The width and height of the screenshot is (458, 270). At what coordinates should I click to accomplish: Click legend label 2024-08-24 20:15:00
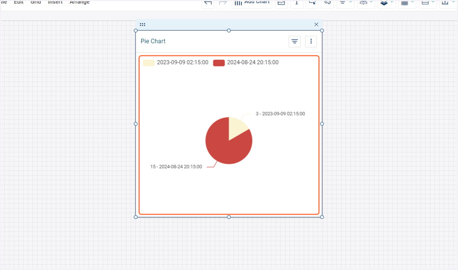click(x=253, y=63)
